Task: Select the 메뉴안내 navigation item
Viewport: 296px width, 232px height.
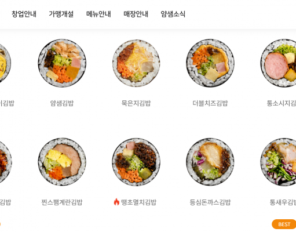Action: tap(98, 14)
